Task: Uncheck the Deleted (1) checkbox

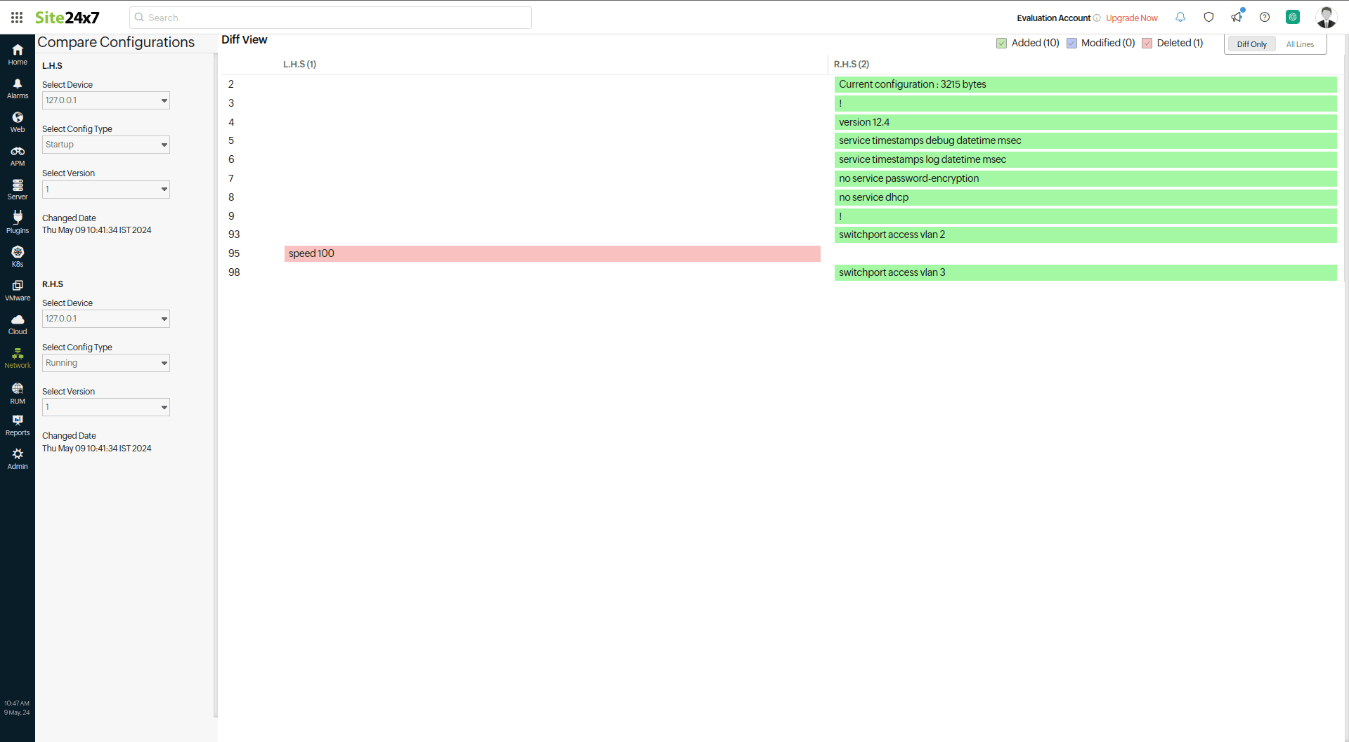Action: click(x=1147, y=44)
